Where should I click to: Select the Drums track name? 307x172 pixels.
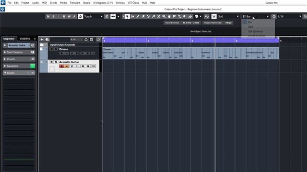click(64, 49)
